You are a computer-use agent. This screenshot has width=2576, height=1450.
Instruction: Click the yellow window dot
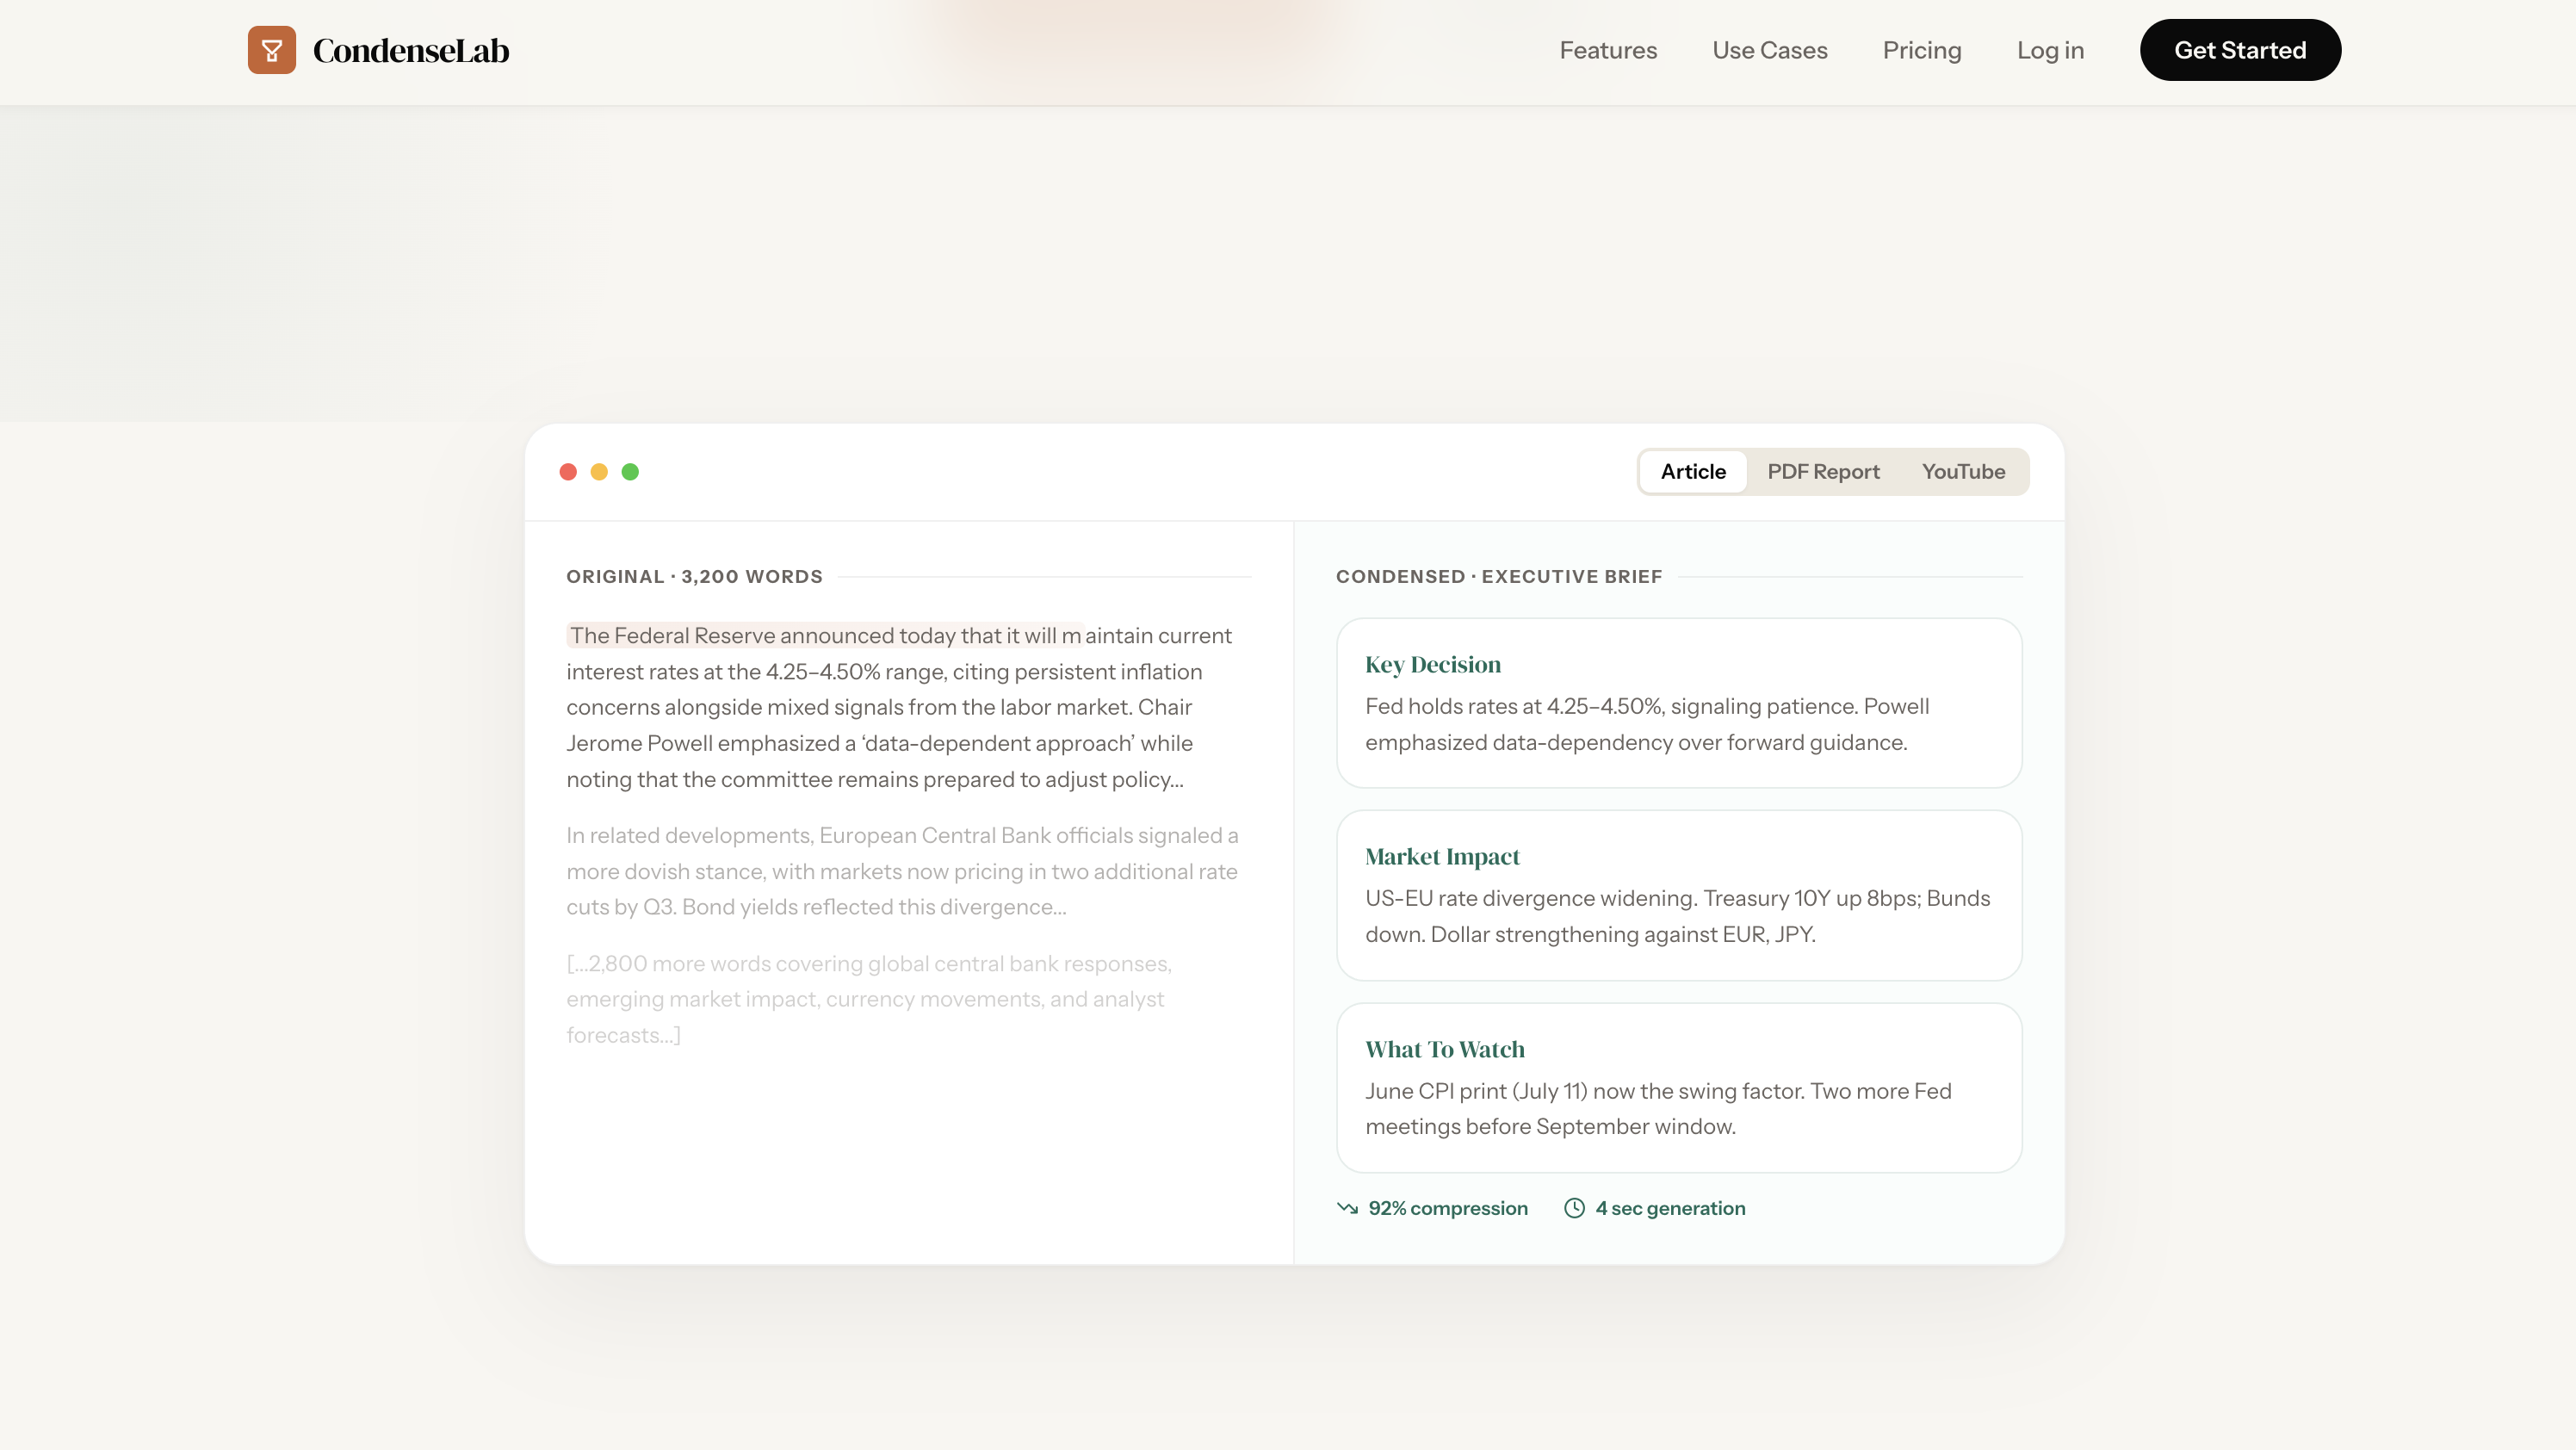[599, 472]
